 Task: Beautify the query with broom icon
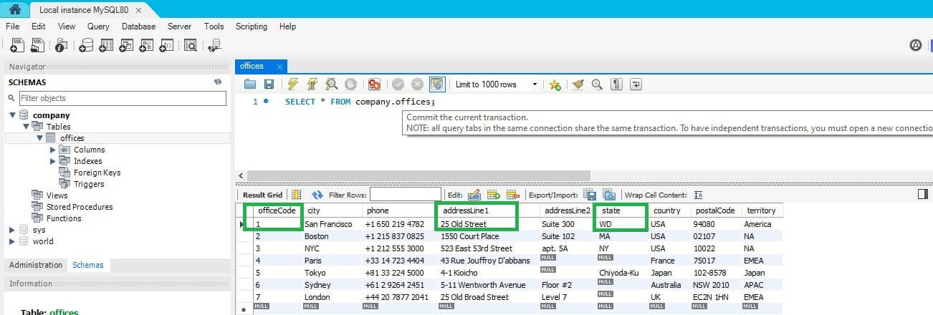578,84
